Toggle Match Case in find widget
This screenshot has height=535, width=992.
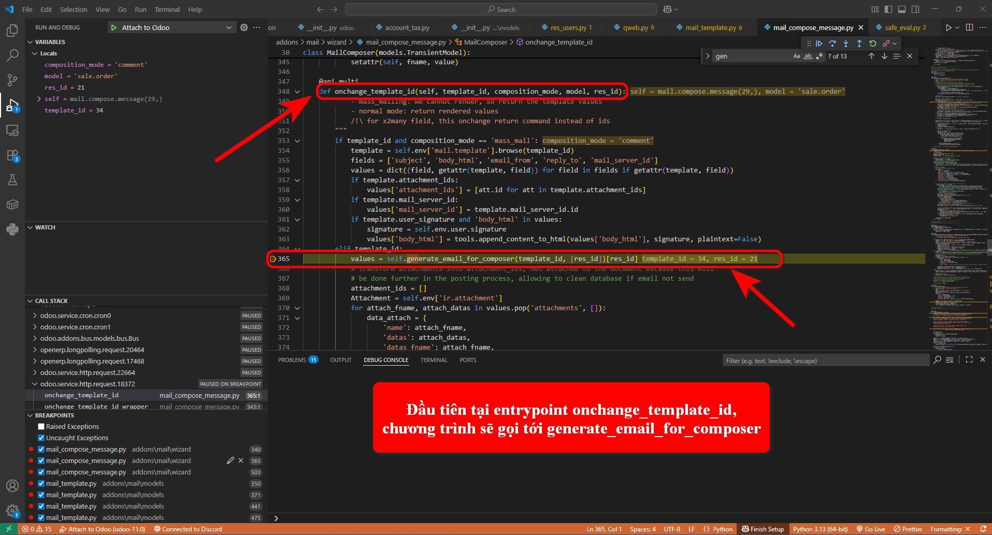tap(797, 56)
